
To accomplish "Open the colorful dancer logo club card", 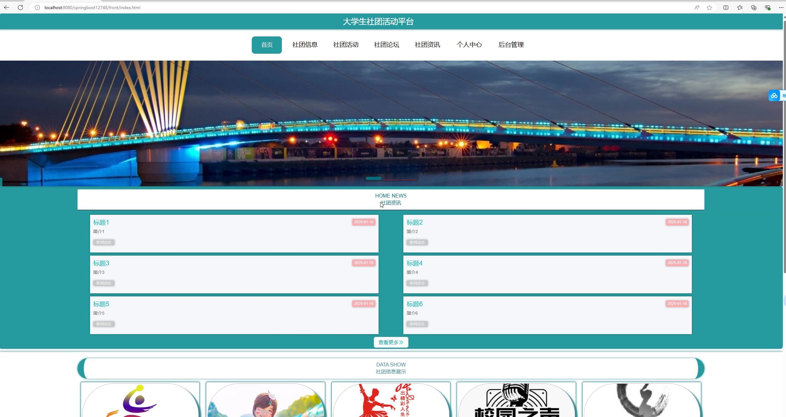I will 140,400.
